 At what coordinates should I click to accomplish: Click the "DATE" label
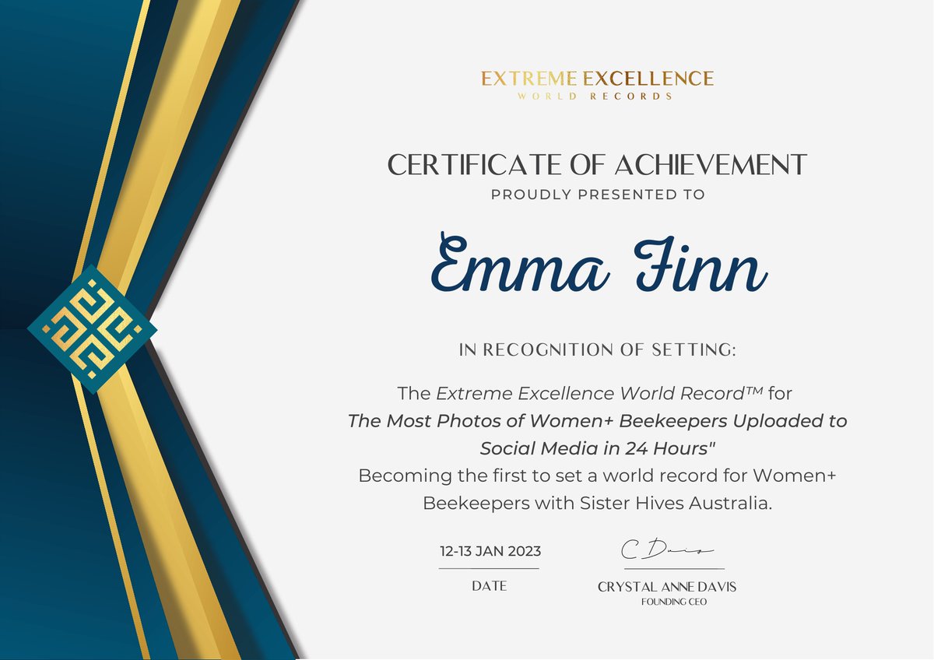tap(489, 586)
